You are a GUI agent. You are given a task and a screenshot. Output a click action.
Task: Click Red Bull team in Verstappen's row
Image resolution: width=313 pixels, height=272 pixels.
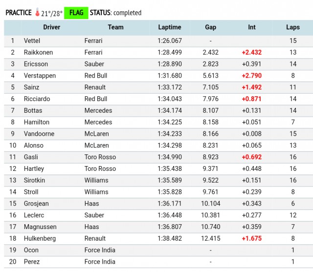pos(96,76)
